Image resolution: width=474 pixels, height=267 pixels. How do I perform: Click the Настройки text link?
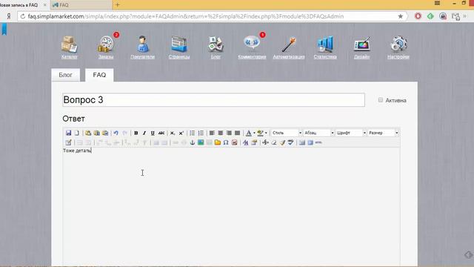pos(398,56)
